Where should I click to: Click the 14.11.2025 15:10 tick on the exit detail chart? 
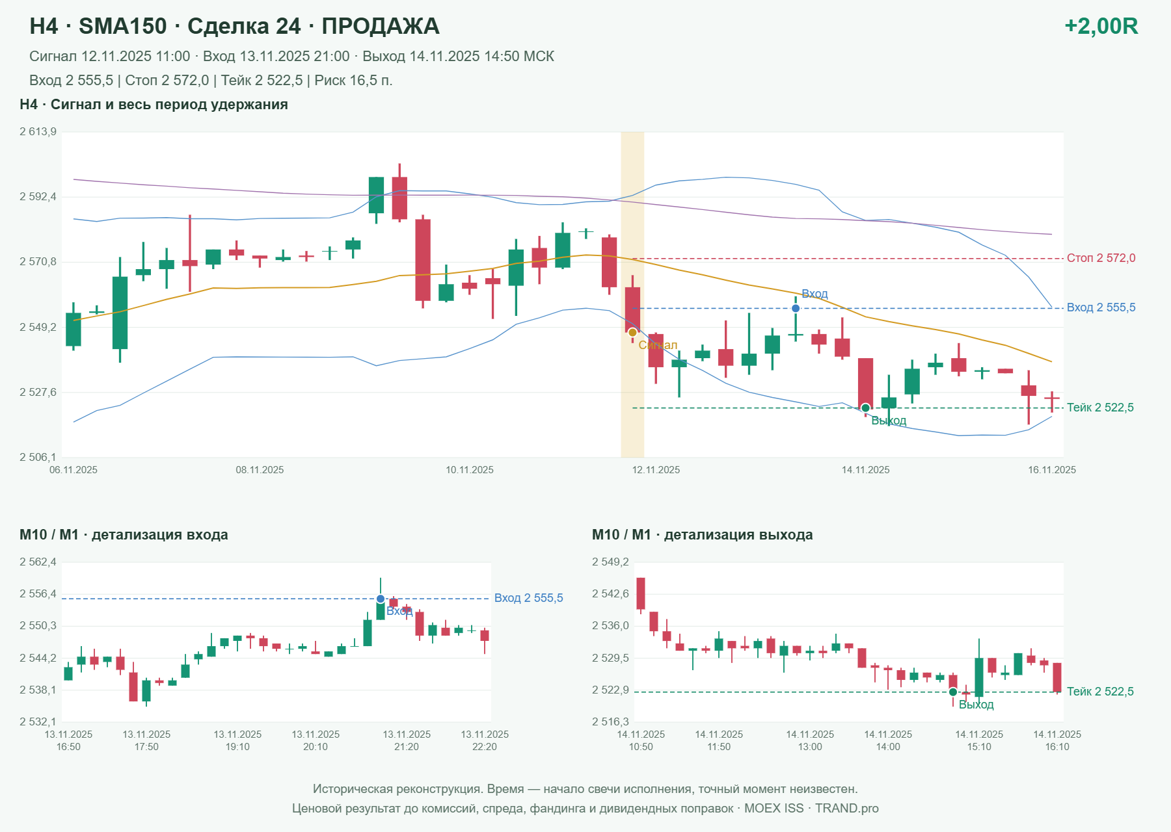click(x=979, y=740)
